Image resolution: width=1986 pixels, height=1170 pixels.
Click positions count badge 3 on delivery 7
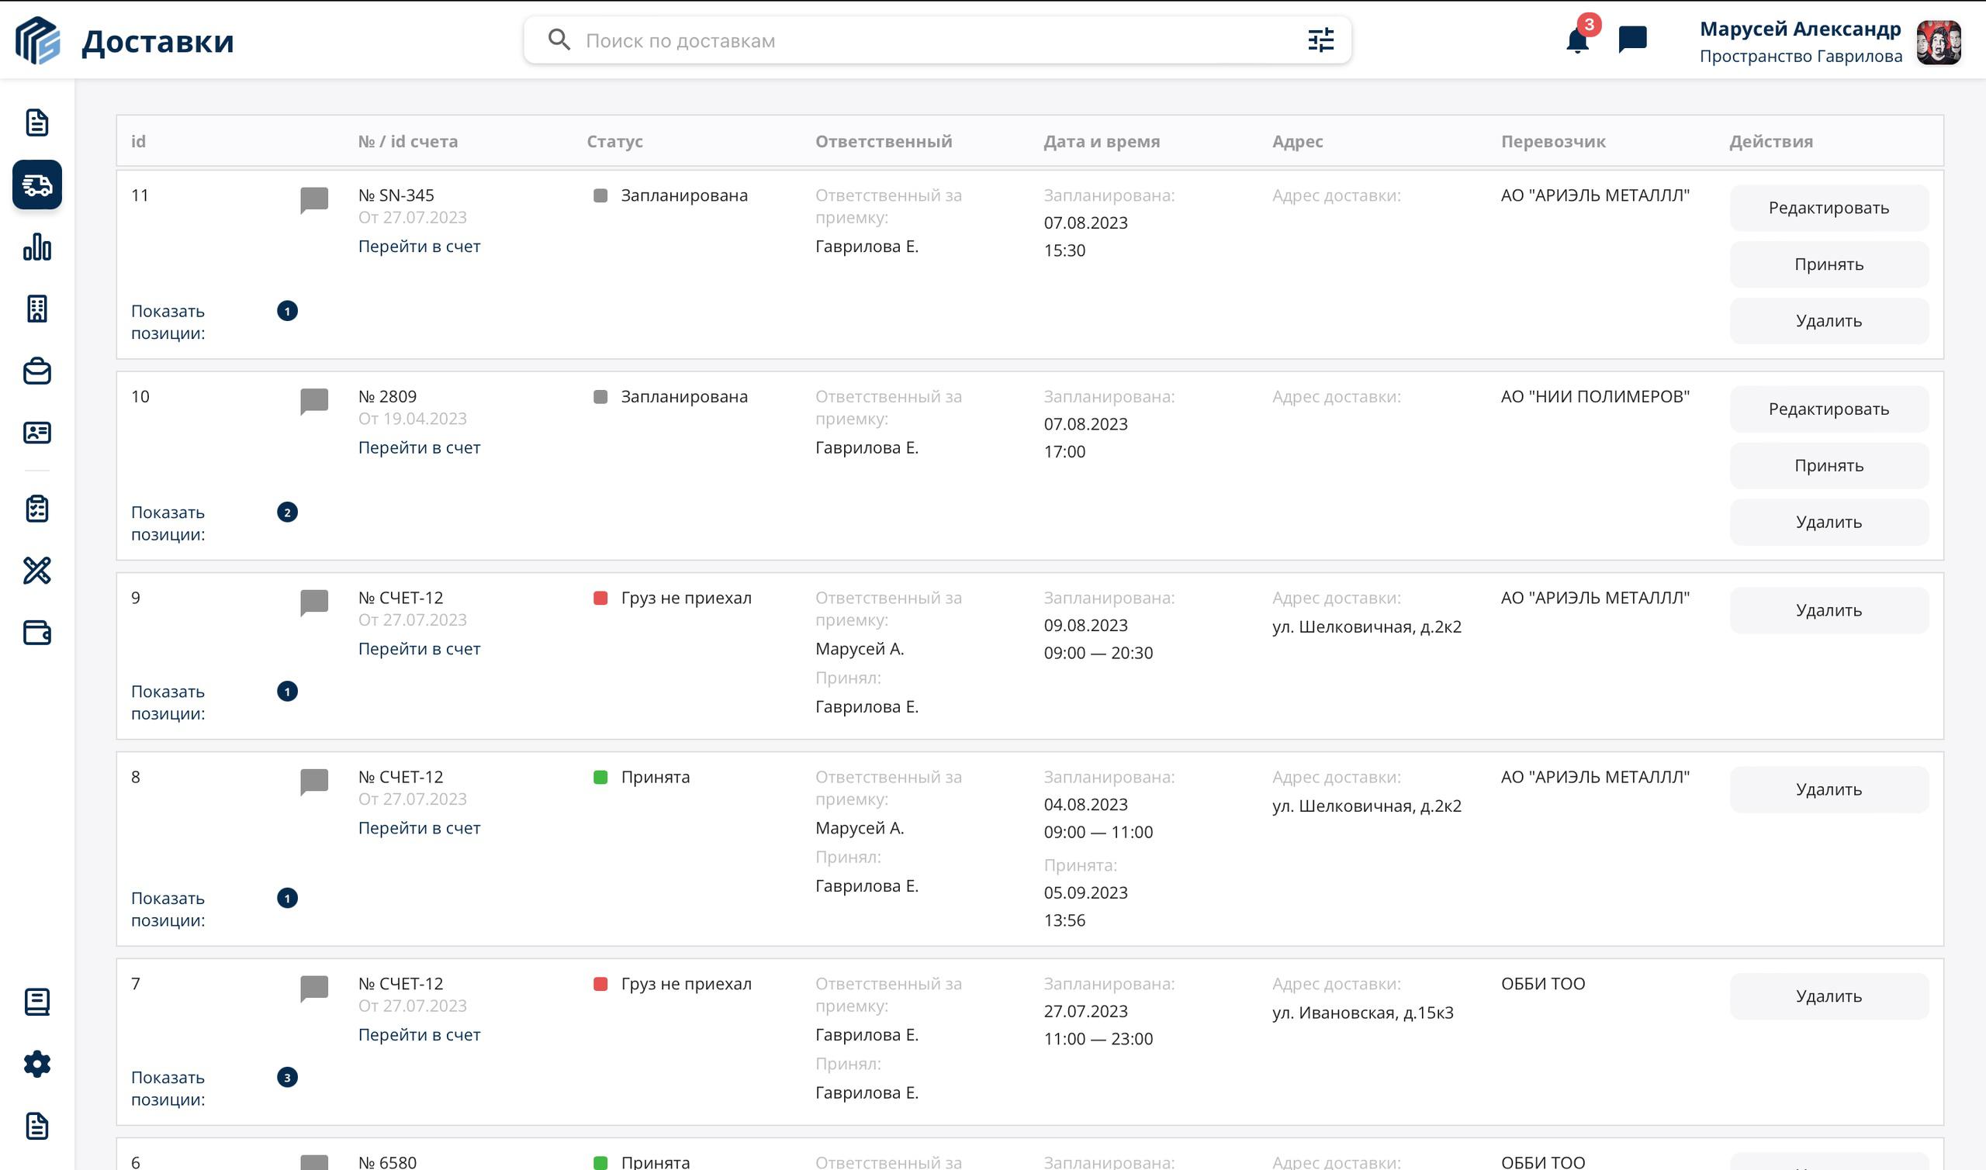[287, 1077]
